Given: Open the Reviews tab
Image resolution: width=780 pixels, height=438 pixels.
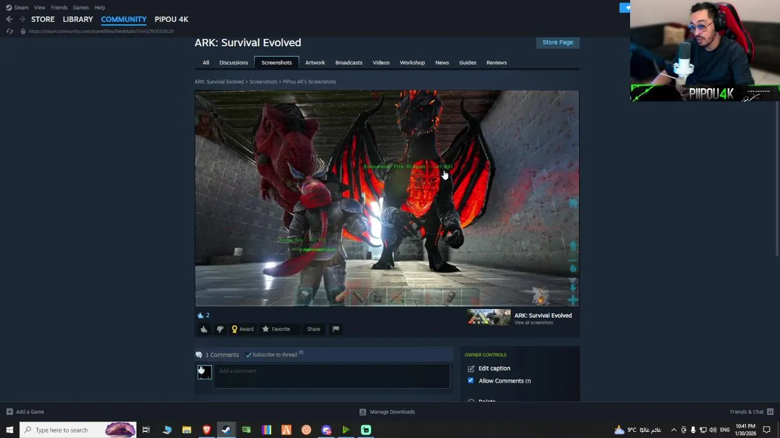Looking at the screenshot, I should click(497, 63).
